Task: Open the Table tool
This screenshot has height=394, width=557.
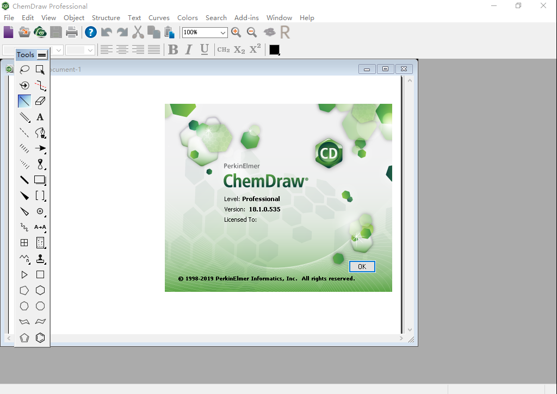Action: pyautogui.click(x=24, y=243)
